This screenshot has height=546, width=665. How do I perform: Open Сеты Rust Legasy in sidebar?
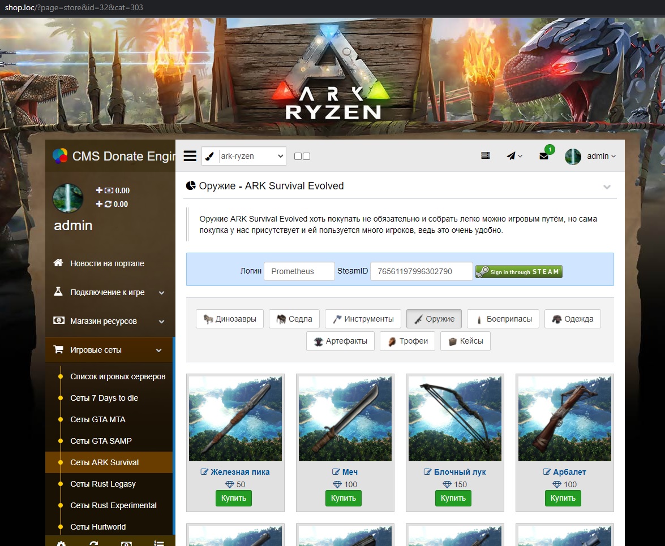coord(103,484)
